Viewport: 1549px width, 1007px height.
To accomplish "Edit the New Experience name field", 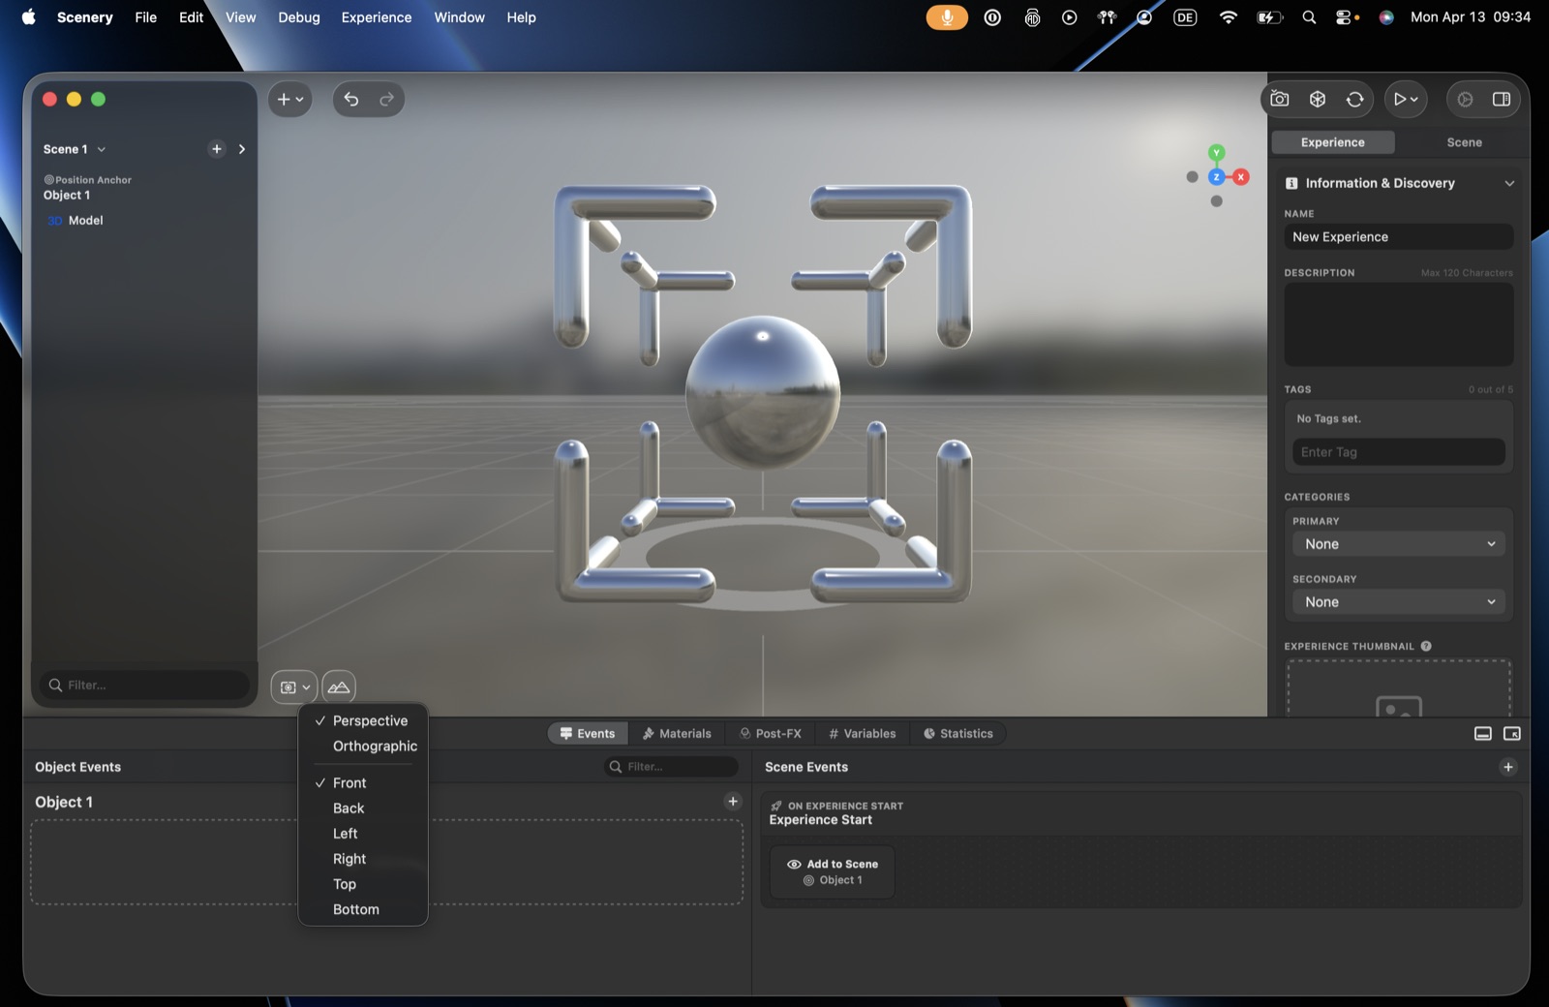I will 1399,237.
